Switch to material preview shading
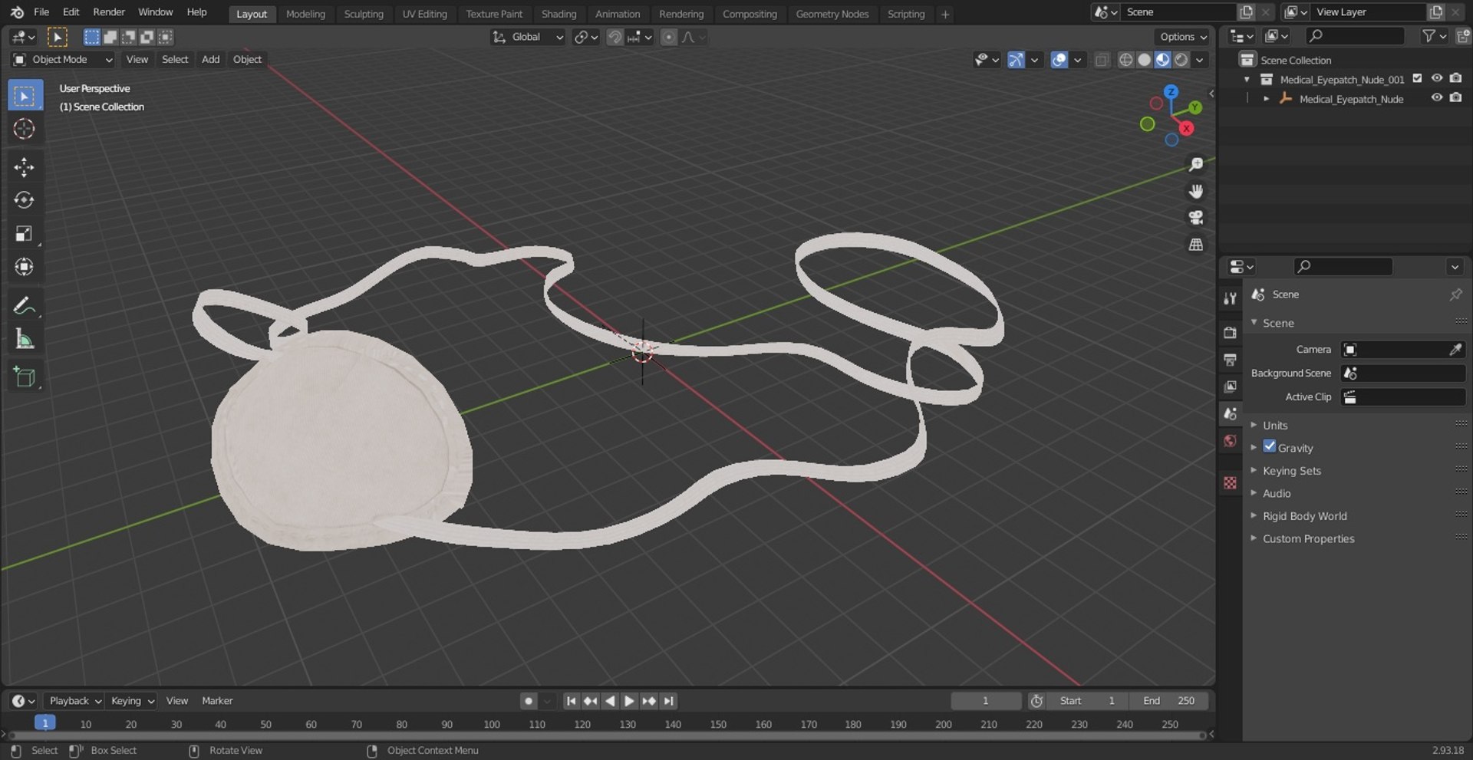Viewport: 1473px width, 760px height. (1162, 60)
